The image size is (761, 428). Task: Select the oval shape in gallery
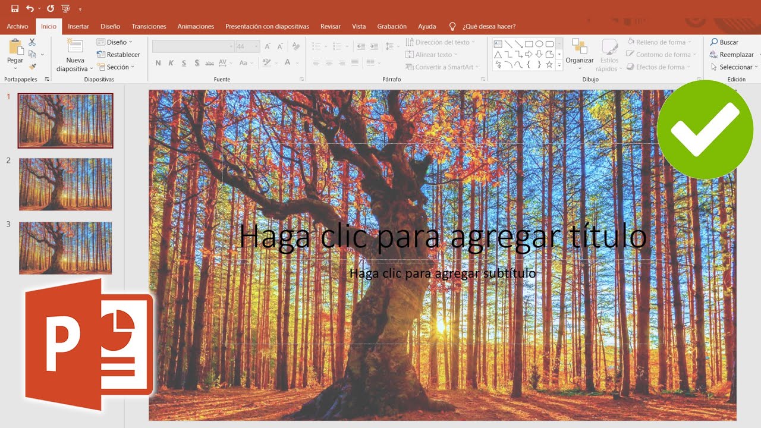pos(539,44)
